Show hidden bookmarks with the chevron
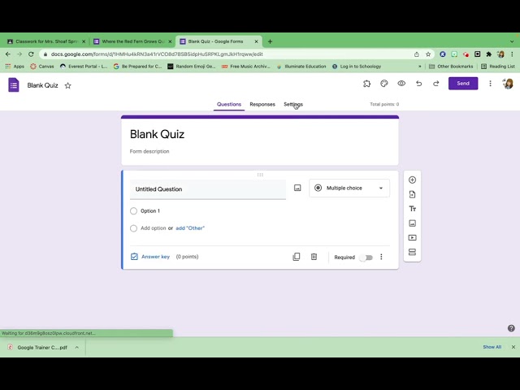520x390 pixels. (x=420, y=67)
